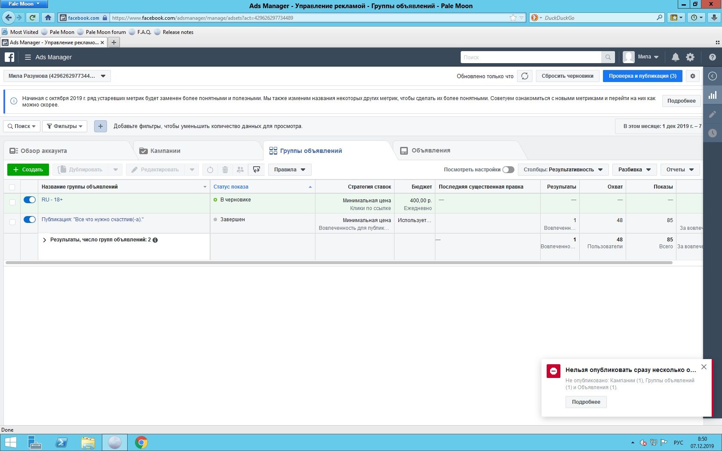Click the Facebook logo icon
The height and width of the screenshot is (451, 722).
(x=9, y=57)
